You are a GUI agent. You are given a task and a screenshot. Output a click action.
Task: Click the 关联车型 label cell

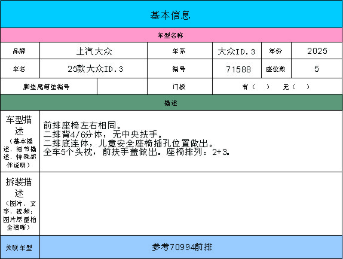click(20, 247)
